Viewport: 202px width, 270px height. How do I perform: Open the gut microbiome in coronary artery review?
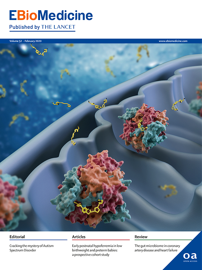(x=157, y=248)
